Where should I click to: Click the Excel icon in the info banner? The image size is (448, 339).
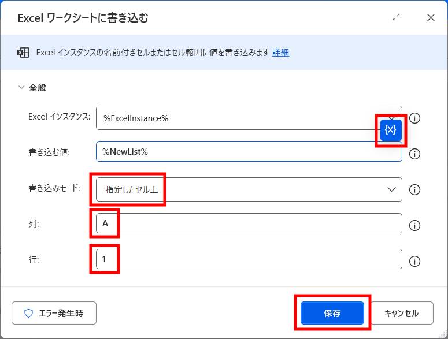(x=23, y=53)
